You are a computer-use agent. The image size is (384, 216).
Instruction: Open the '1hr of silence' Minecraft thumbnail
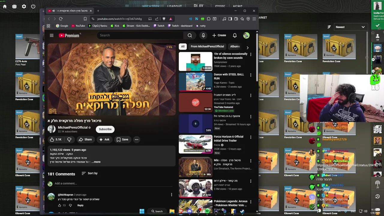click(195, 61)
